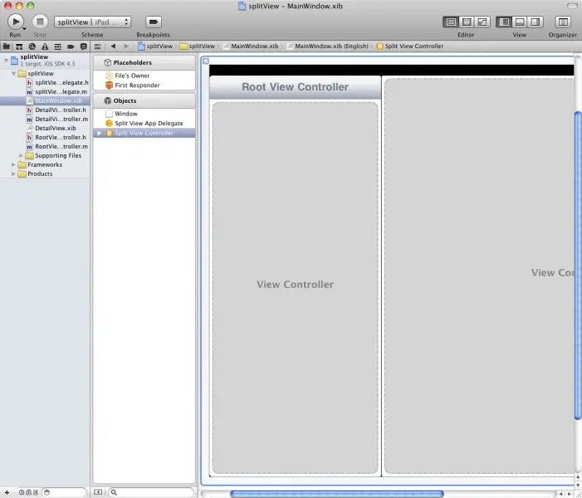Toggle the Utilities pane
The height and width of the screenshot is (498, 582).
535,22
